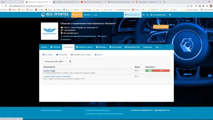The width and height of the screenshot is (213, 120).
Task: Click the support@proftech.com email address
Action: (162, 110)
